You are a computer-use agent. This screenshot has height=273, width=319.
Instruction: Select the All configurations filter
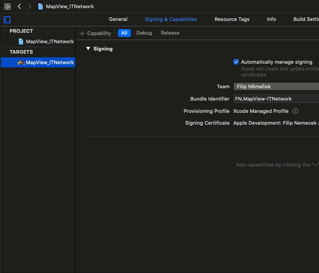[x=124, y=33]
